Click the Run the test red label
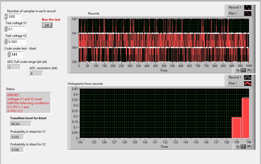Image resolution: width=261 pixels, height=164 pixels. tap(51, 19)
